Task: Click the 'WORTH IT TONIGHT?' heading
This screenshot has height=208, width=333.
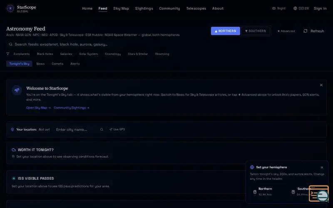Action: tap(36, 150)
